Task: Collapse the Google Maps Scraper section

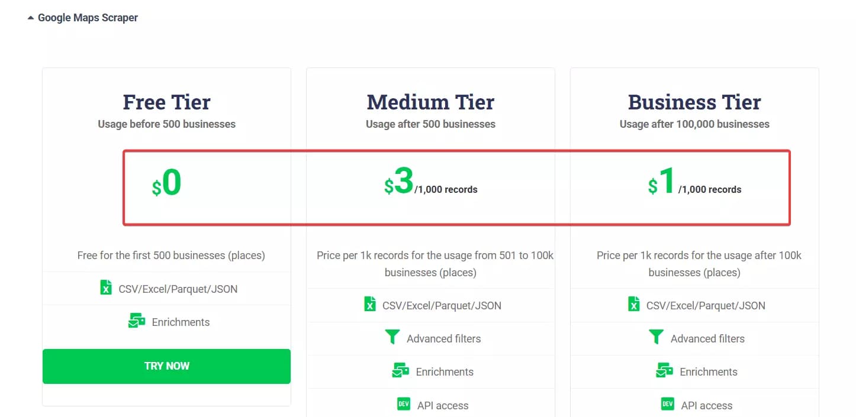Action: (30, 18)
